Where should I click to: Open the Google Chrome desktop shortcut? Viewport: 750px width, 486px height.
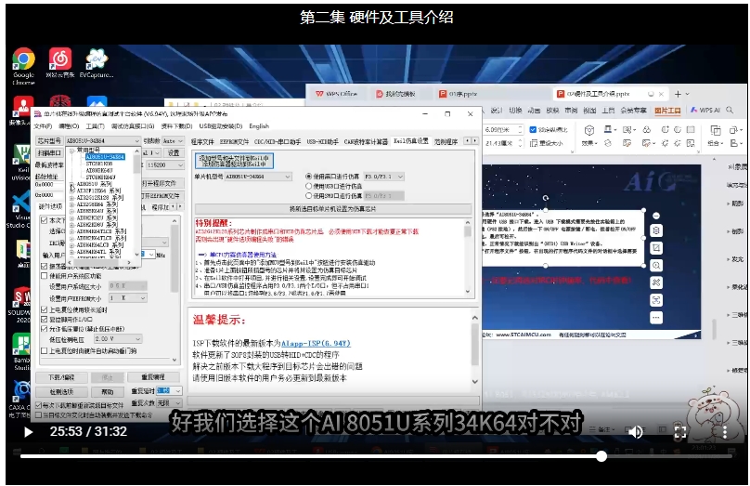coord(23,66)
